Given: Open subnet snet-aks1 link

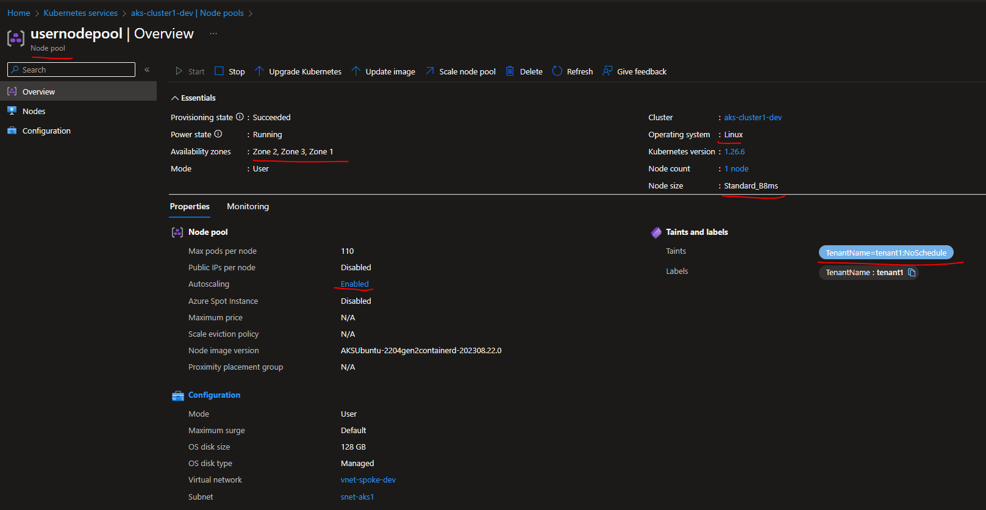Looking at the screenshot, I should (357, 497).
